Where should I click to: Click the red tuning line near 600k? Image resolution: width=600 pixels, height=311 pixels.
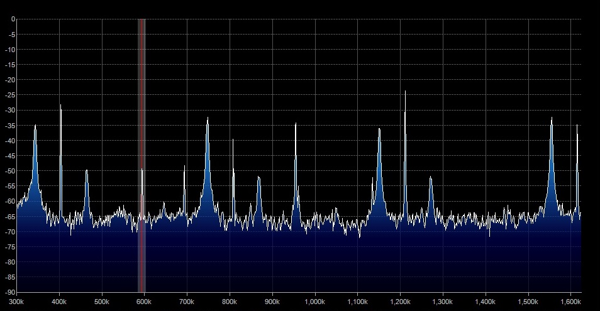click(x=142, y=156)
